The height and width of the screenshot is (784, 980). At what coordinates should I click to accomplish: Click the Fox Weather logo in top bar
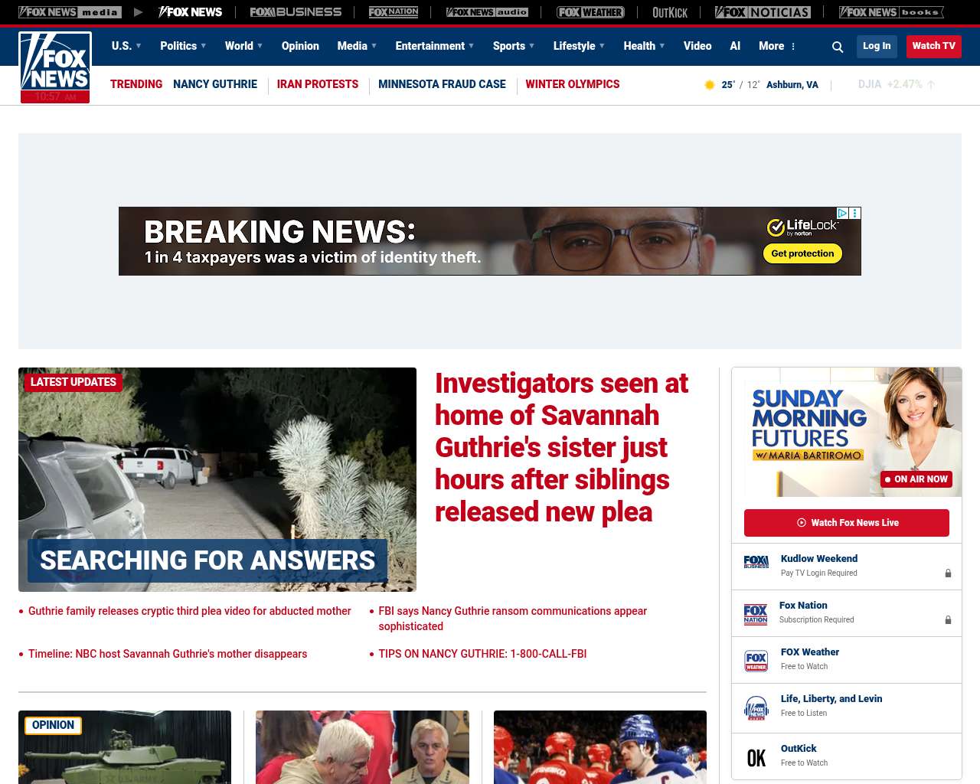pos(590,12)
